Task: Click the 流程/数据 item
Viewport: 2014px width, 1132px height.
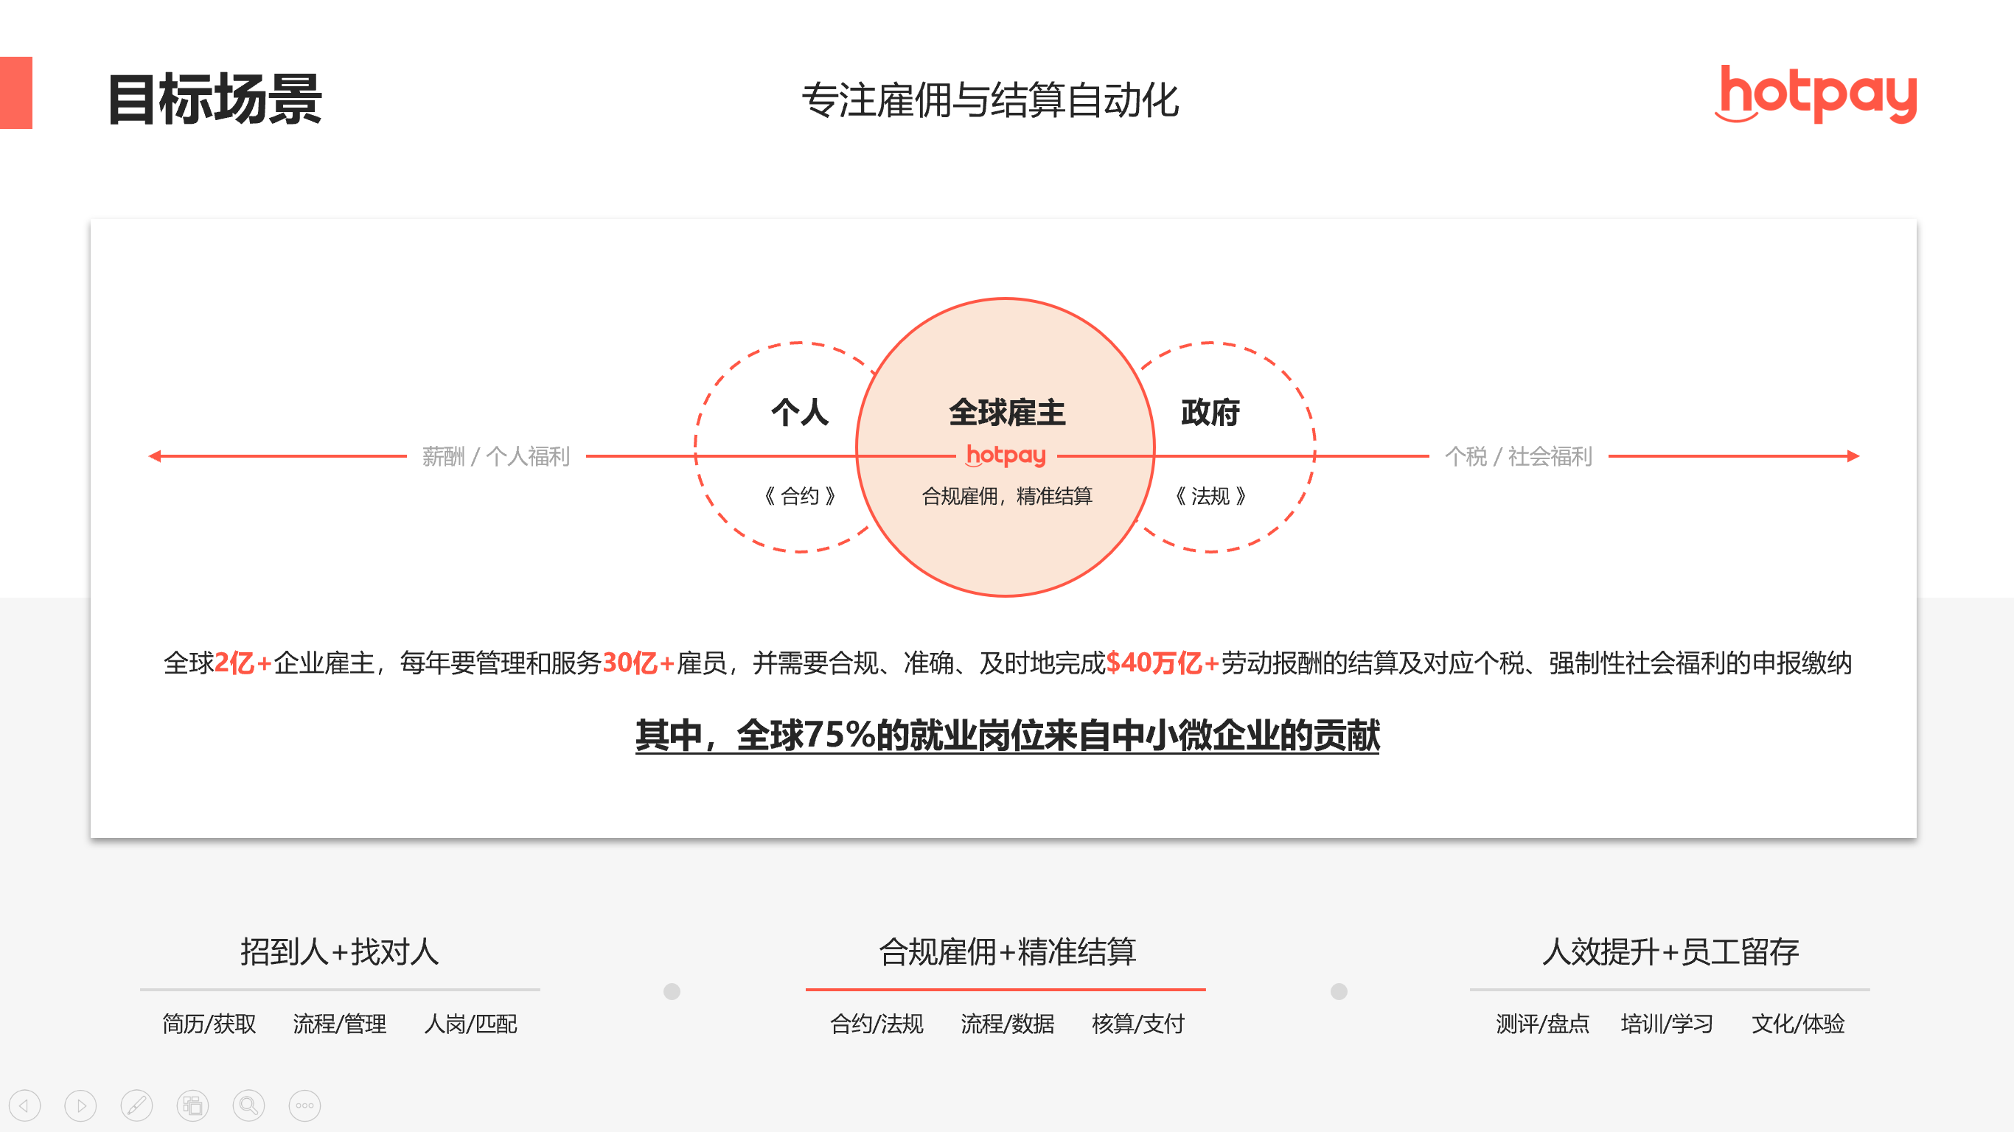Action: click(1007, 1024)
